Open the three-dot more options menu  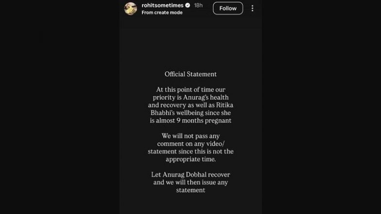click(252, 9)
